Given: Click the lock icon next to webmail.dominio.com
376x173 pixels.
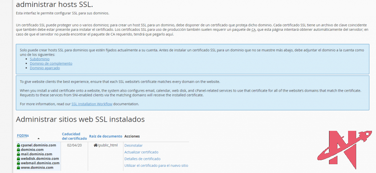Looking at the screenshot, I should [x=18, y=163].
